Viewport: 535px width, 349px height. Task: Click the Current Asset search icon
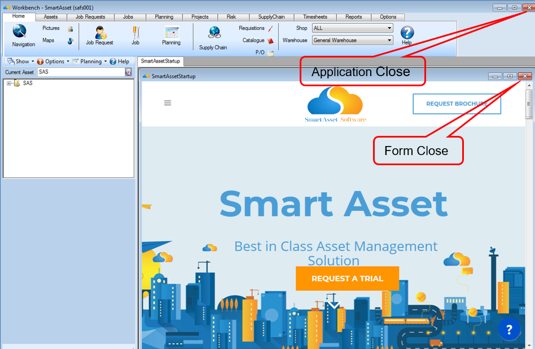coord(128,72)
